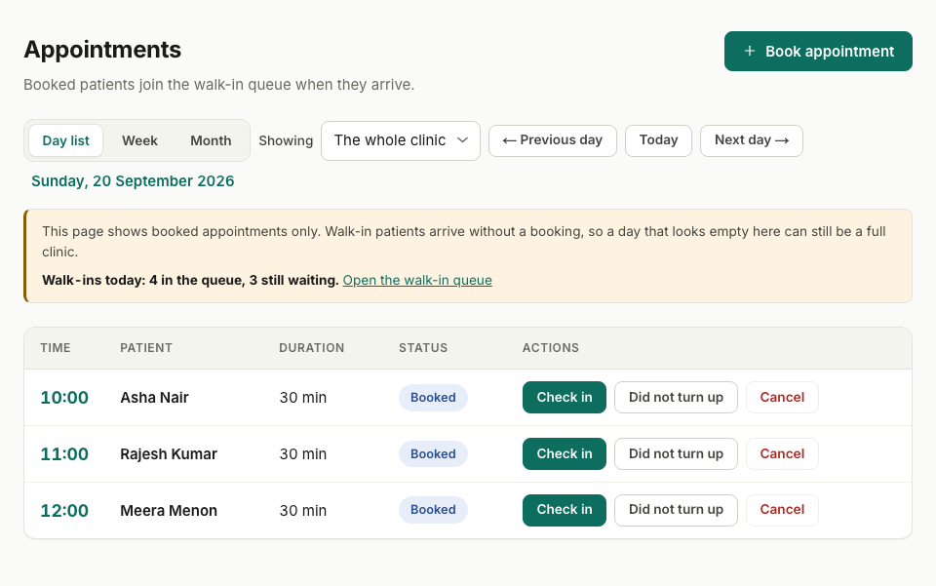This screenshot has height=586, width=936.
Task: Select the Day list view
Action: pyautogui.click(x=65, y=140)
